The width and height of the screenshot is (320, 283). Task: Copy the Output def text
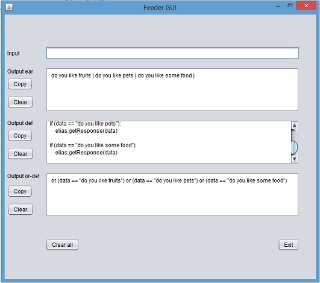click(x=20, y=136)
